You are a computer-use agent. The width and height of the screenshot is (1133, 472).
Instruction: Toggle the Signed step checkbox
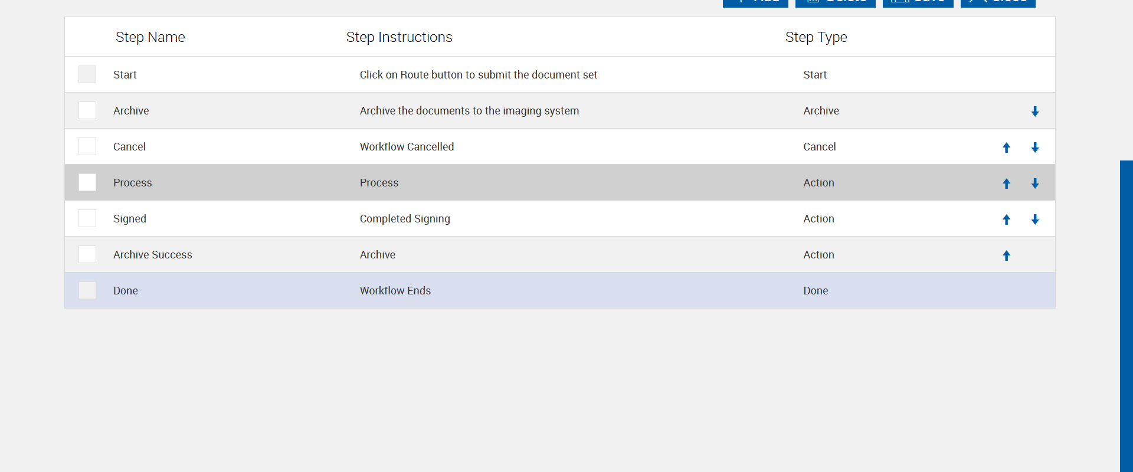coord(87,218)
